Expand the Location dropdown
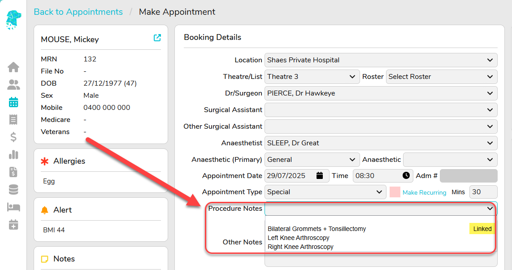Viewport: 512px width, 270px height. pyautogui.click(x=381, y=60)
